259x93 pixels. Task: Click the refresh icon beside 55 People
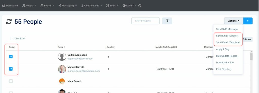click(9, 21)
